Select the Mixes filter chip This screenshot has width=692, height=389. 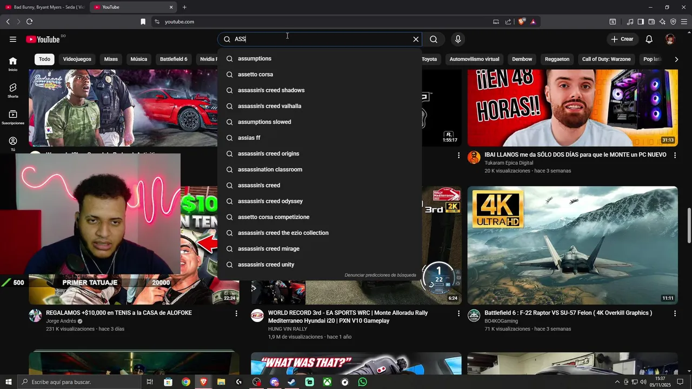click(111, 59)
